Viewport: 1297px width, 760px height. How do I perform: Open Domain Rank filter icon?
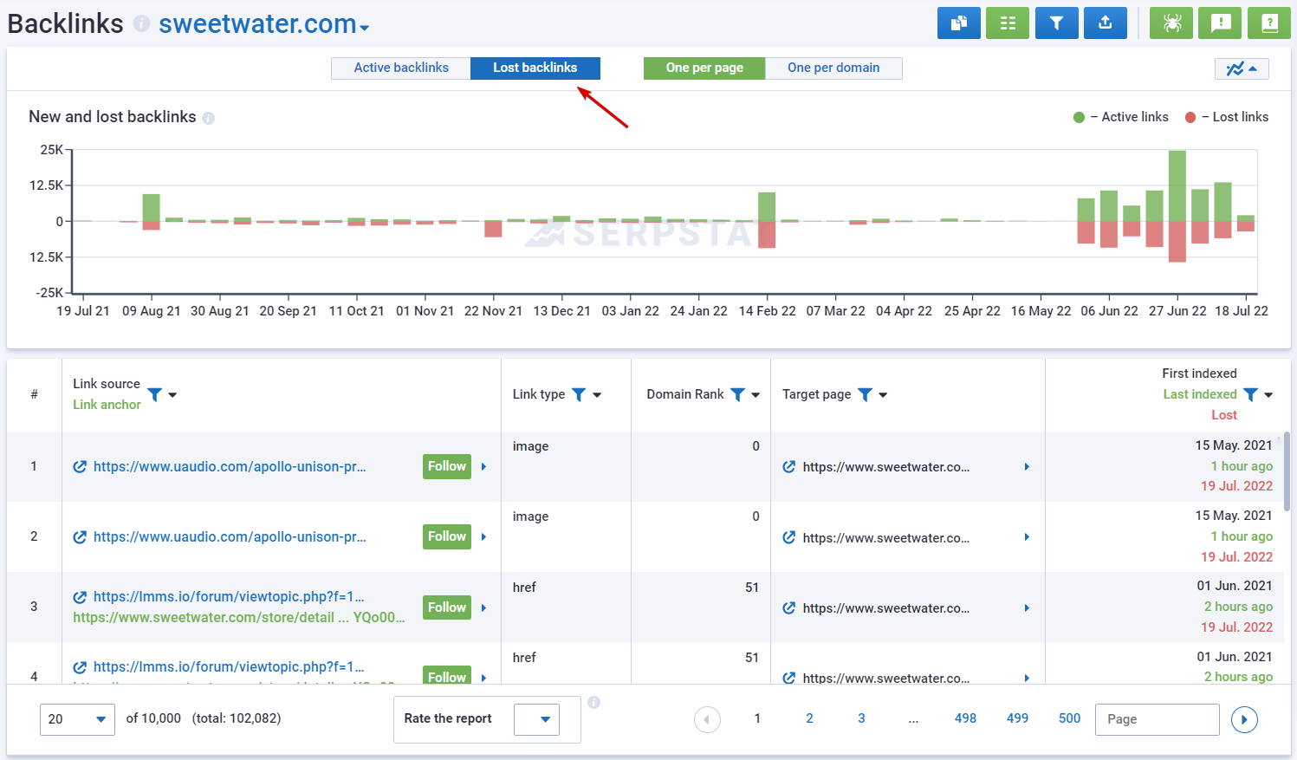coord(737,394)
